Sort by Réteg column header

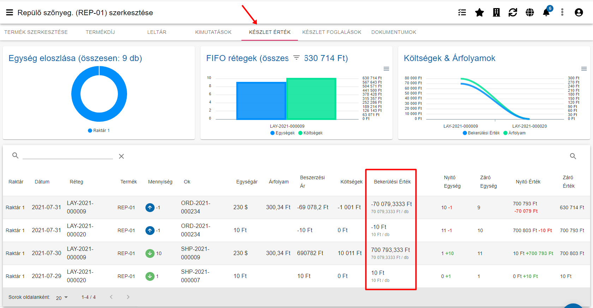point(77,182)
